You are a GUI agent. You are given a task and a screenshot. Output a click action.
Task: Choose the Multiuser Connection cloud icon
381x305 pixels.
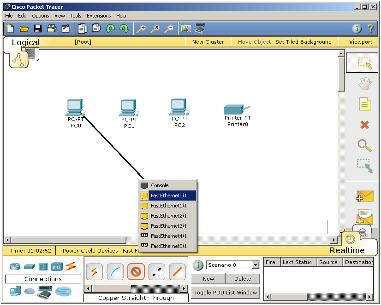pos(63,292)
